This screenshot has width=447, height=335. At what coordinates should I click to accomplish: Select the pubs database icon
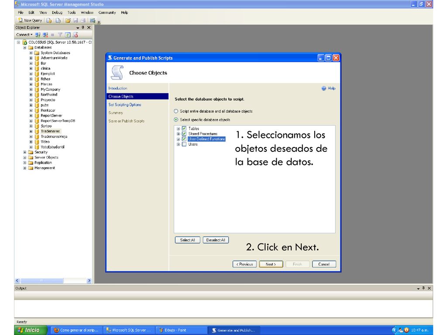37,105
